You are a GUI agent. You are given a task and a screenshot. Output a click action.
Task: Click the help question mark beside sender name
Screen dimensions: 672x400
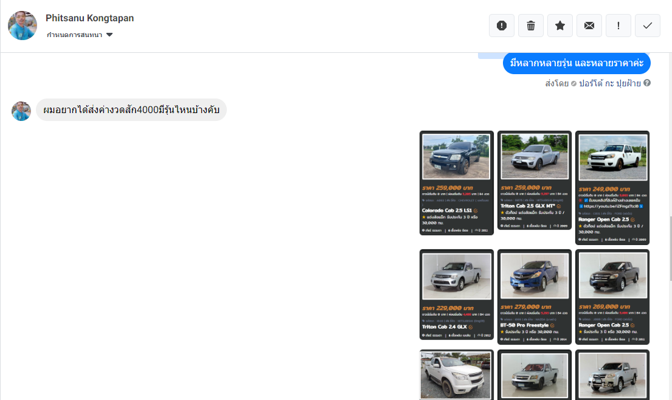tap(647, 83)
